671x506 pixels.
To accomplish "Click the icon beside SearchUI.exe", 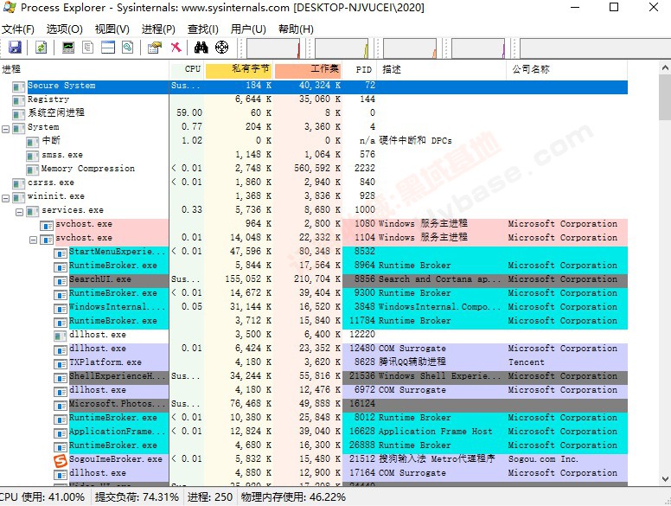I will point(61,281).
